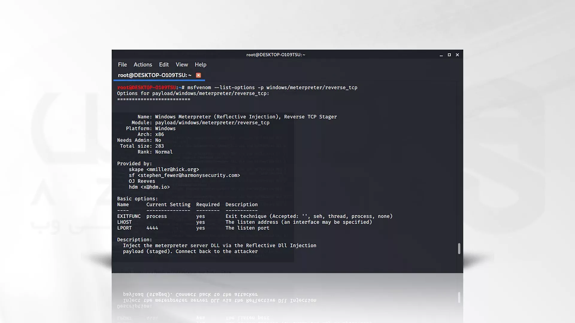Click 'payload (staged). Connect back' line
The image size is (575, 323).
[x=190, y=252]
